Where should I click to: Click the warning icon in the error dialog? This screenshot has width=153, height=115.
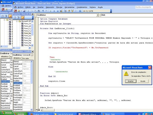point(126,74)
